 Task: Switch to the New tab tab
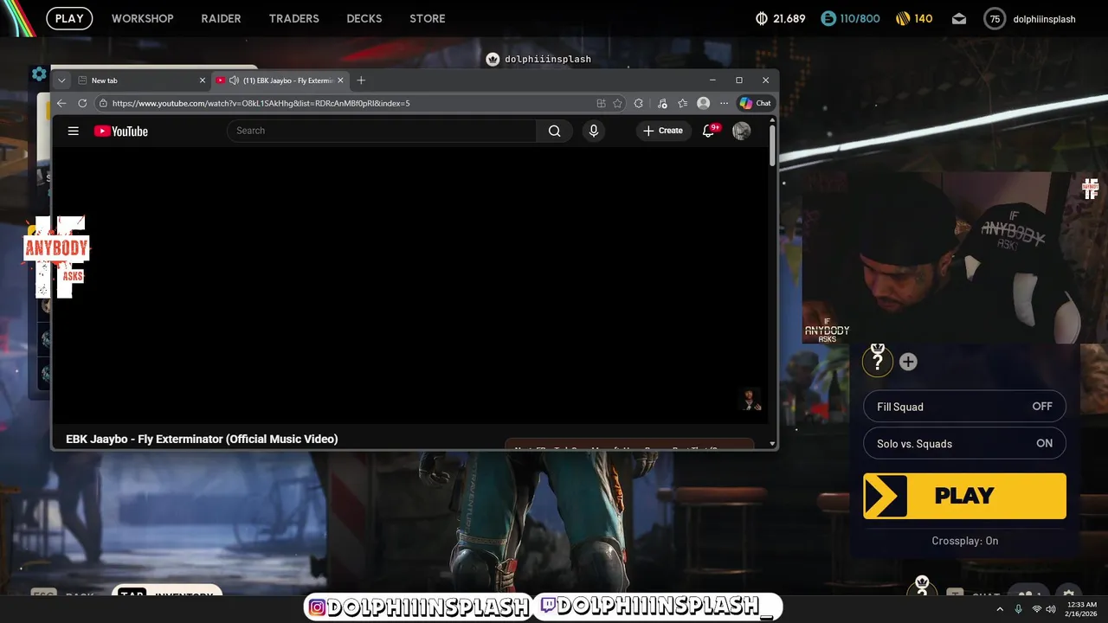[x=142, y=80]
